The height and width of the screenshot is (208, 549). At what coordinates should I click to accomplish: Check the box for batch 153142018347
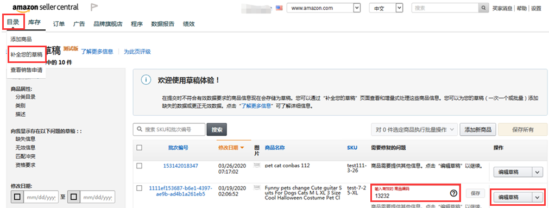coord(140,166)
